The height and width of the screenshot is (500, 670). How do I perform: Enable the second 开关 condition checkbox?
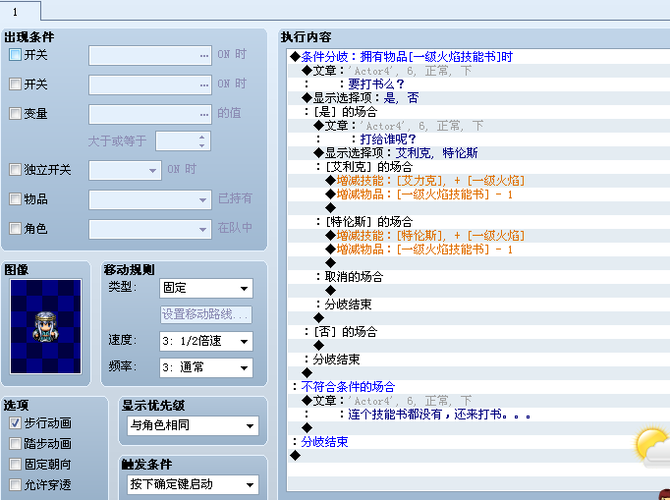point(15,84)
